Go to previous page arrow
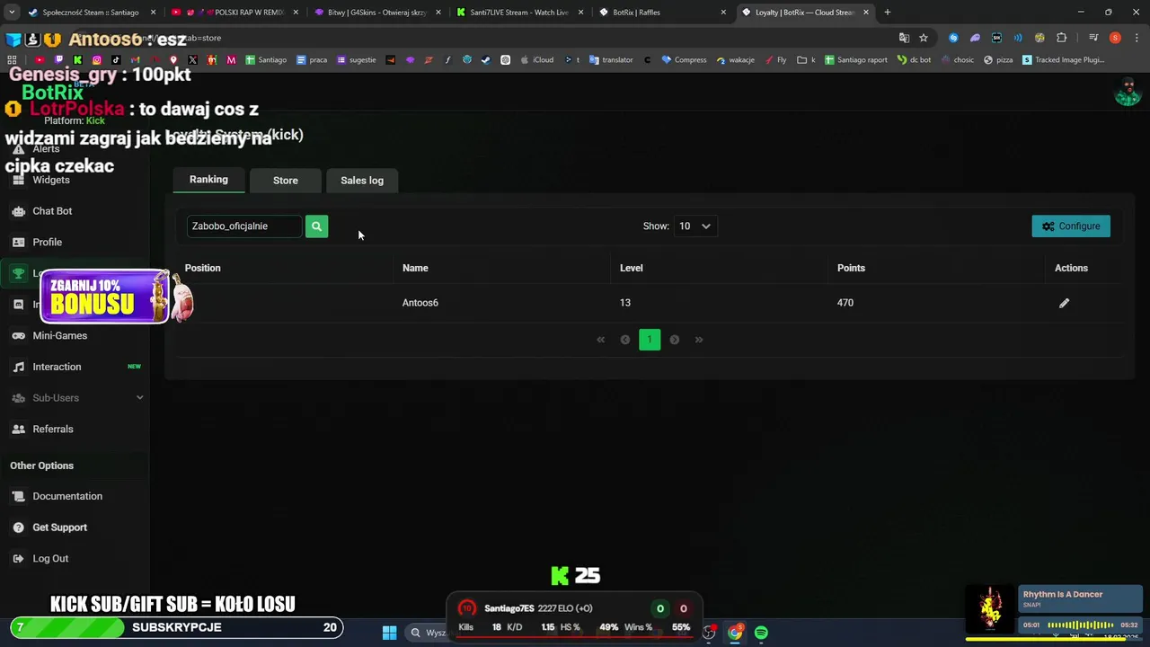 pos(625,340)
